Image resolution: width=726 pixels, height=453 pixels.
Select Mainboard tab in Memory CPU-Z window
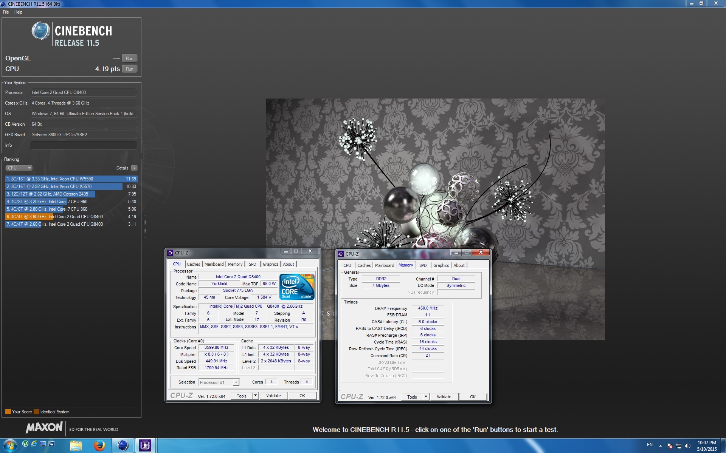[385, 265]
